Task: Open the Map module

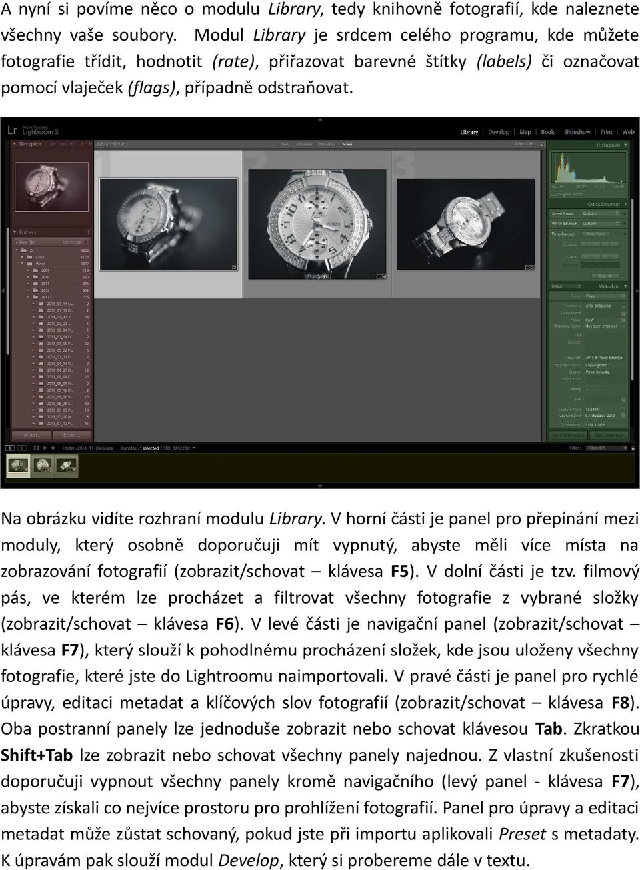Action: pyautogui.click(x=525, y=132)
